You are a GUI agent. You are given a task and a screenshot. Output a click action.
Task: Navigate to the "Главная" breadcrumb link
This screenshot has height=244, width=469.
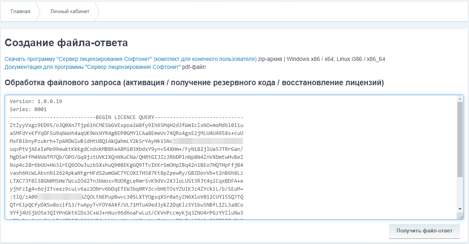20,11
